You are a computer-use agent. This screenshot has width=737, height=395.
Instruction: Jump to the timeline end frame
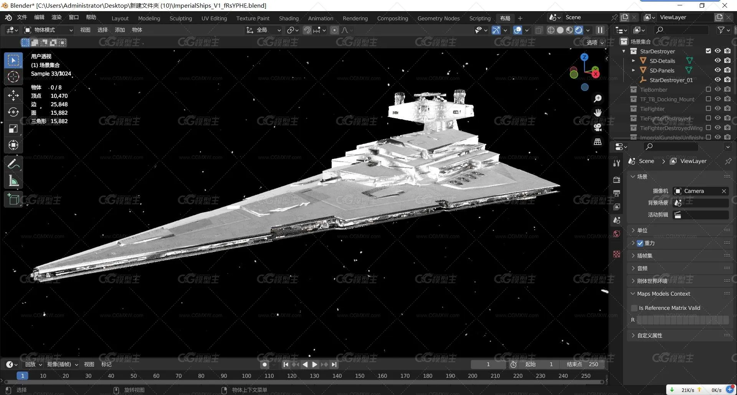pos(334,364)
